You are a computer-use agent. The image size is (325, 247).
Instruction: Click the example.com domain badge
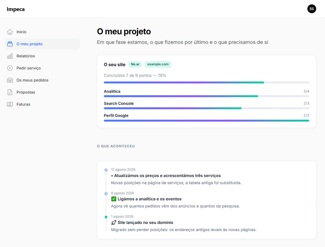[158, 64]
